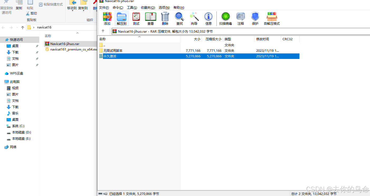Click the WinRAR archive path field
The height and width of the screenshot is (196, 370).
240,31
